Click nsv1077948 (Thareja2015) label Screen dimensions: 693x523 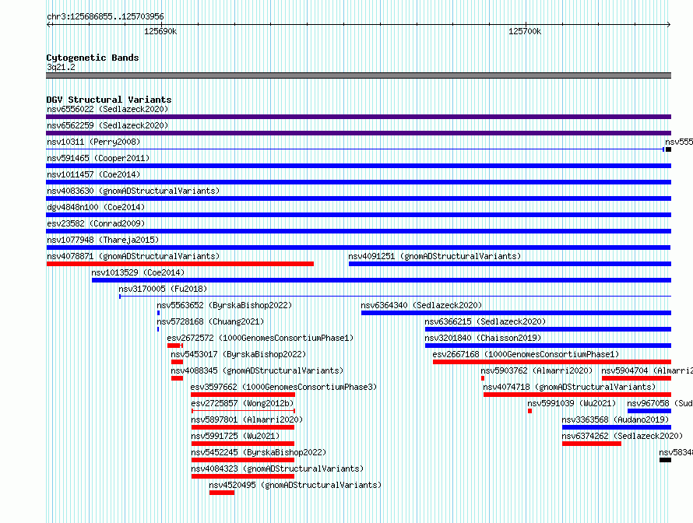point(103,240)
